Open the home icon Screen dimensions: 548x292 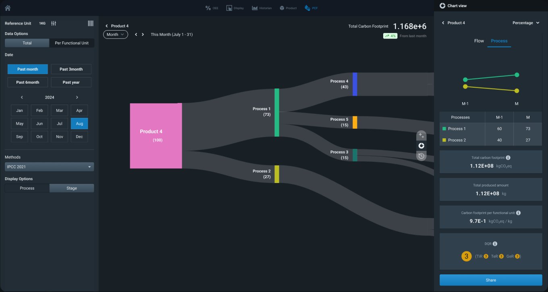pos(8,8)
